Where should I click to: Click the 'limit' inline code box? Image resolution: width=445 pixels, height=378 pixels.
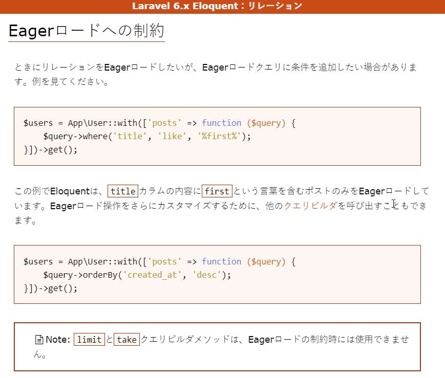coord(90,339)
